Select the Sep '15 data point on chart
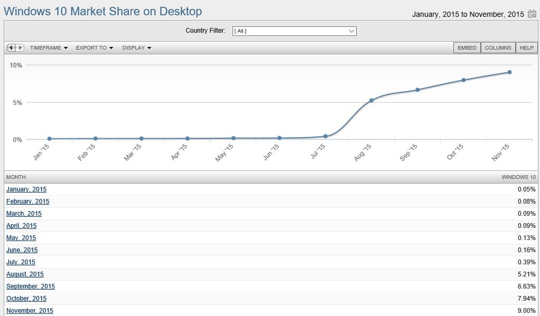This screenshot has width=540, height=316. tap(417, 90)
